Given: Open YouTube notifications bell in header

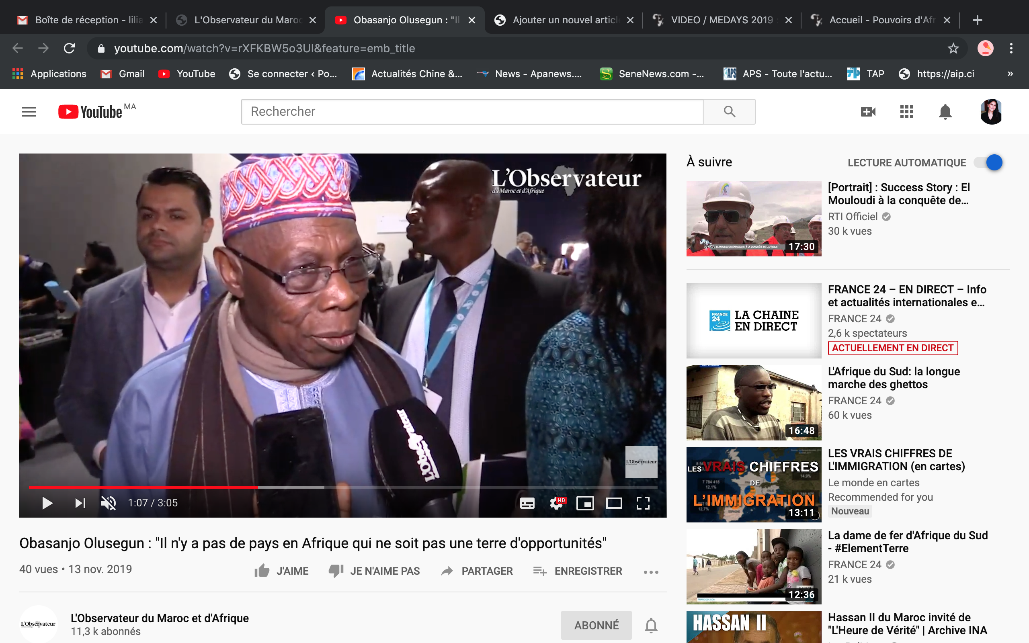Looking at the screenshot, I should pyautogui.click(x=945, y=112).
